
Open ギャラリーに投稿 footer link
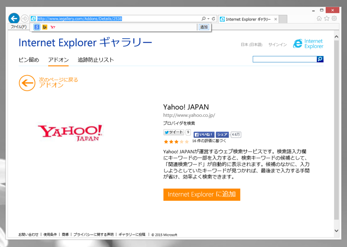(132, 235)
